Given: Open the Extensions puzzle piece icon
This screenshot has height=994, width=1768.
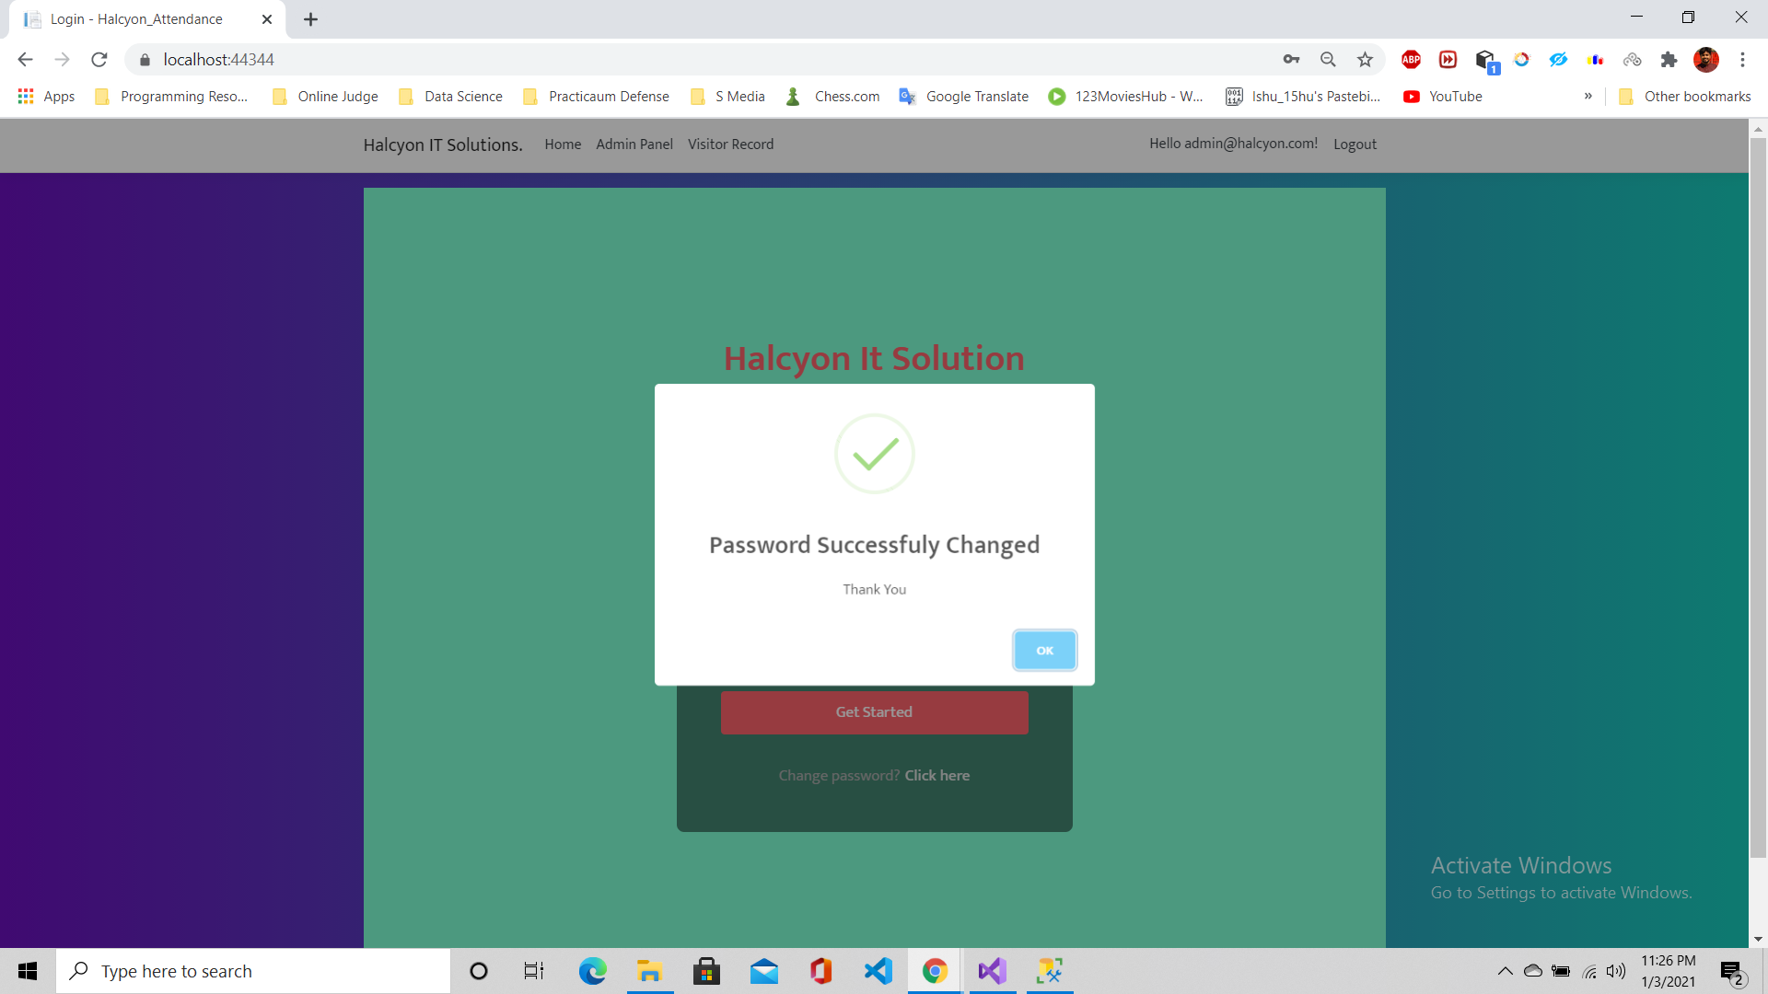Looking at the screenshot, I should 1669,60.
